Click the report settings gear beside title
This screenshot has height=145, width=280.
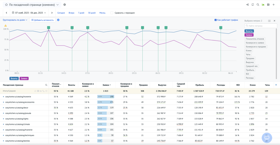tap(65, 5)
